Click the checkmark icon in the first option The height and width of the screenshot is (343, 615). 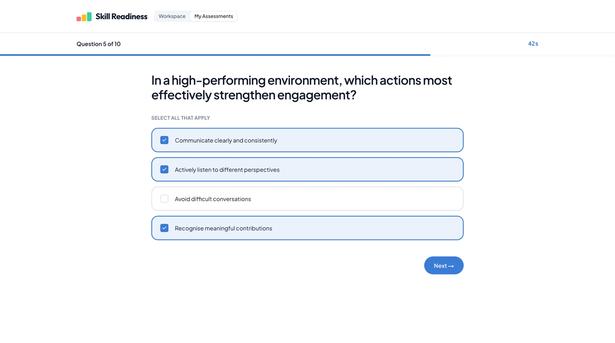[x=164, y=140]
